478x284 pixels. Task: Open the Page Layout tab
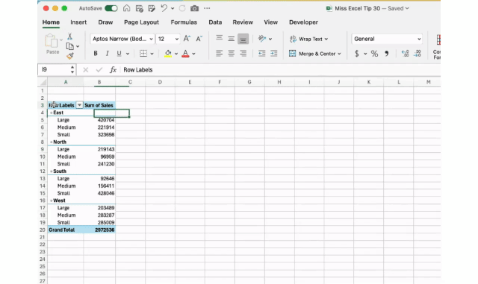point(141,22)
